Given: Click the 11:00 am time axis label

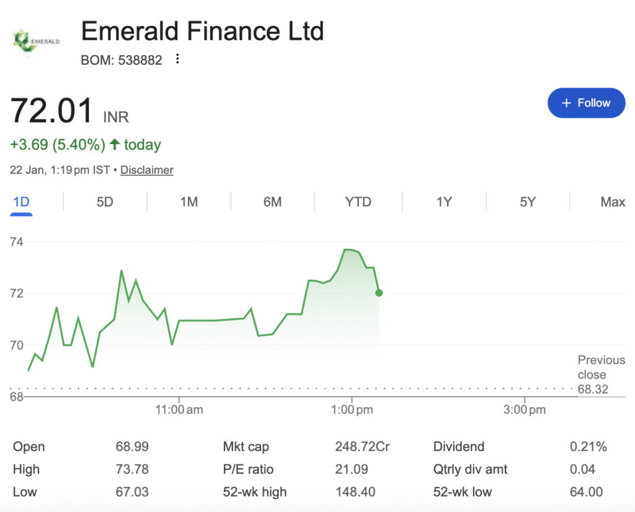Looking at the screenshot, I should pos(179,410).
